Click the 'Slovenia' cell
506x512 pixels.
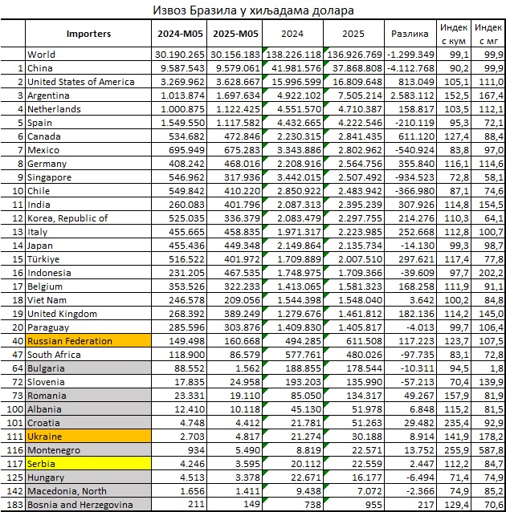click(88, 382)
